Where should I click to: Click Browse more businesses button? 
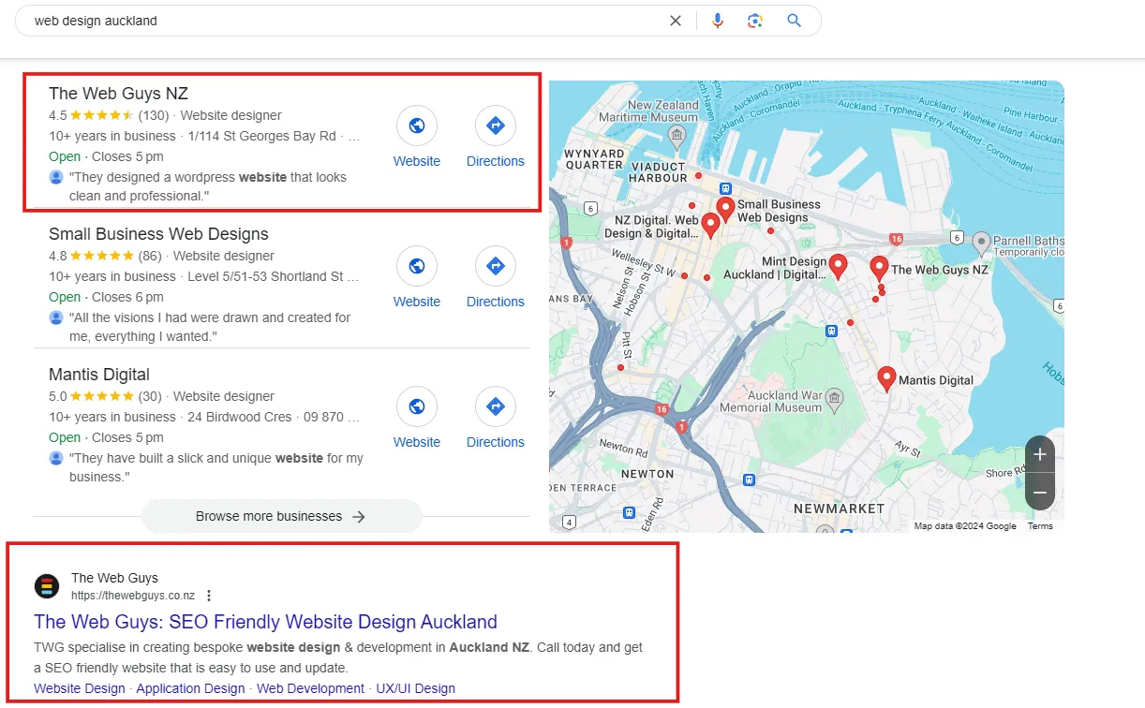(x=281, y=516)
